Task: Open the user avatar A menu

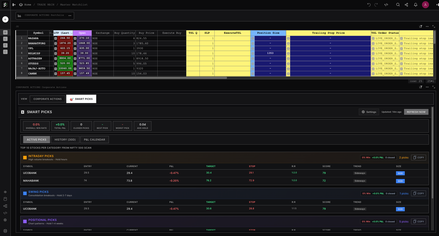Action: coord(425,5)
